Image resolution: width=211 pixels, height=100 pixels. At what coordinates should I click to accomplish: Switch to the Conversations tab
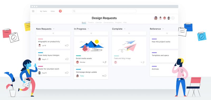coord(108,23)
